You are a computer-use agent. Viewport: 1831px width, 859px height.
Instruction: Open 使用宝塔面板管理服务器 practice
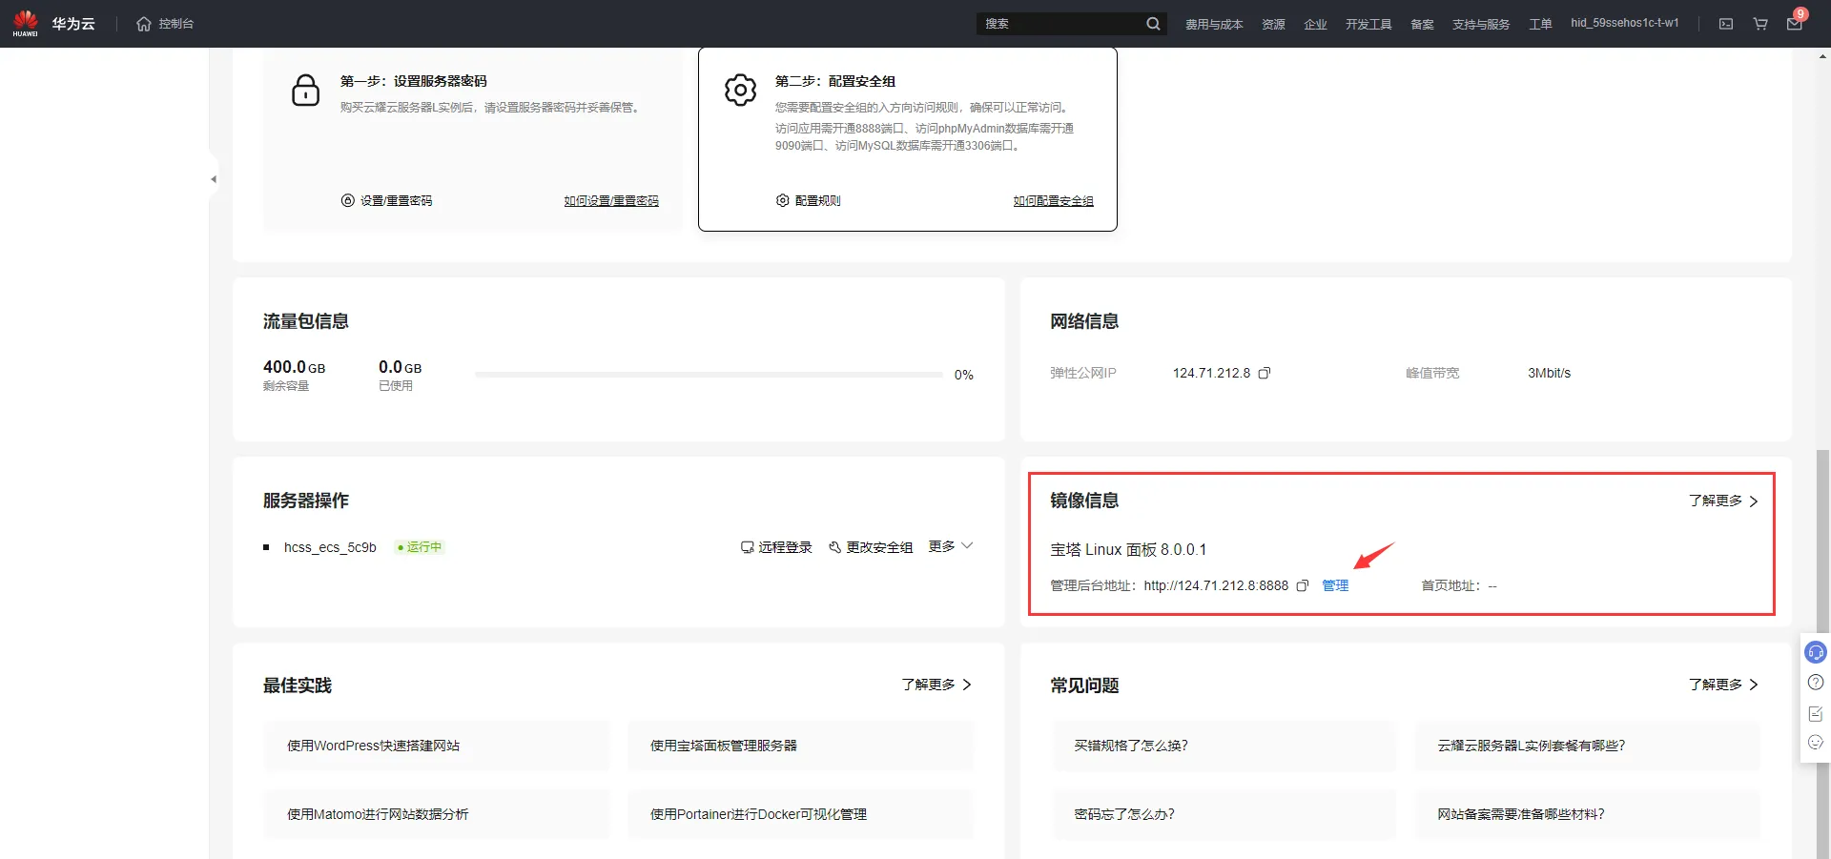pyautogui.click(x=800, y=746)
